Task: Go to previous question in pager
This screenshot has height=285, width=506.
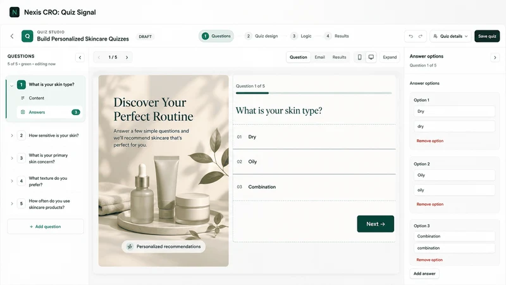Action: pyautogui.click(x=99, y=57)
